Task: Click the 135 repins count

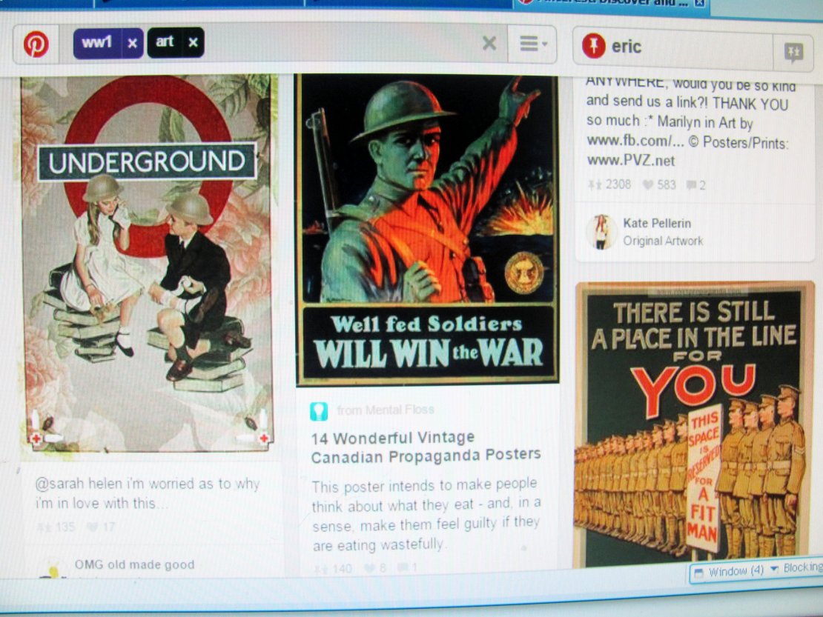Action: [56, 527]
